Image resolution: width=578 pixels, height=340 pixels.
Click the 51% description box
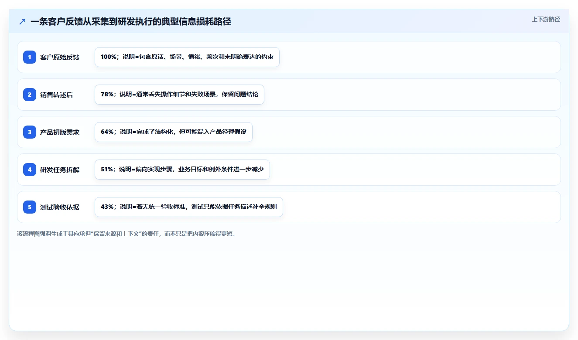click(x=182, y=170)
